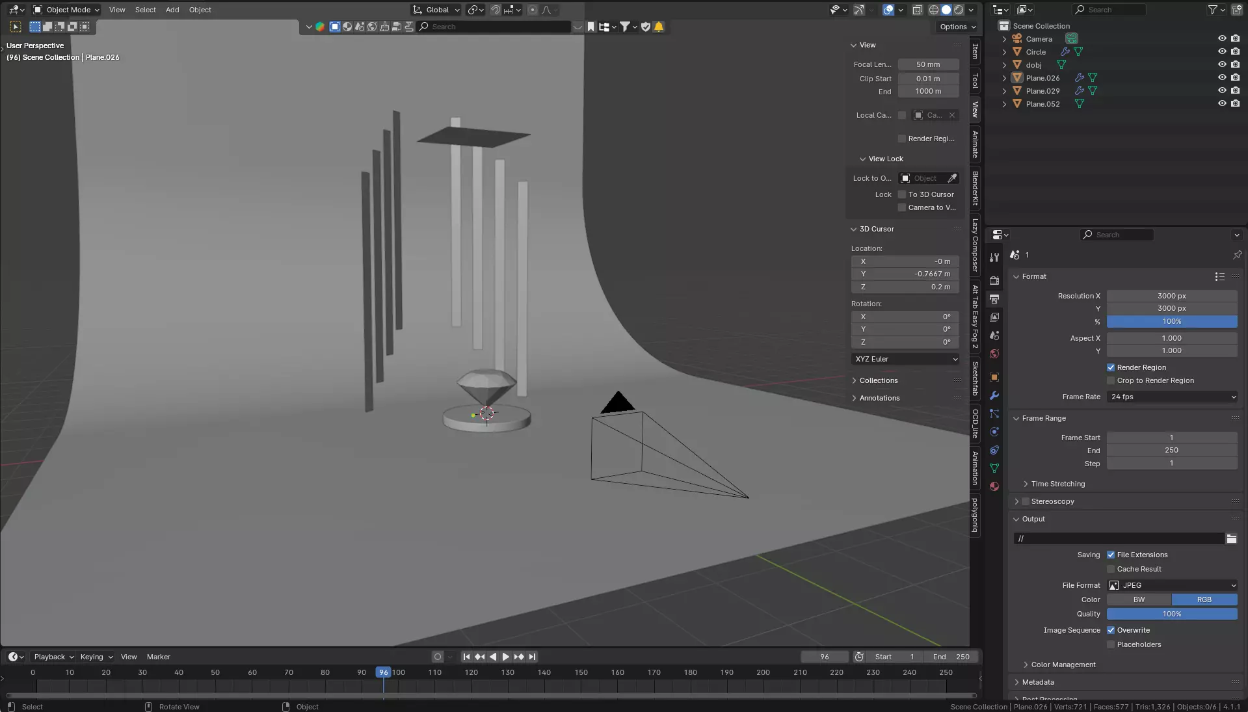This screenshot has height=712, width=1248.
Task: Uncheck the Overwrite checkbox
Action: tap(1111, 630)
